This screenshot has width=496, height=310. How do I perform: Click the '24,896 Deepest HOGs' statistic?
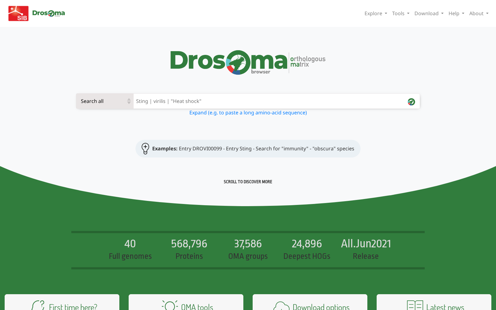tap(307, 250)
